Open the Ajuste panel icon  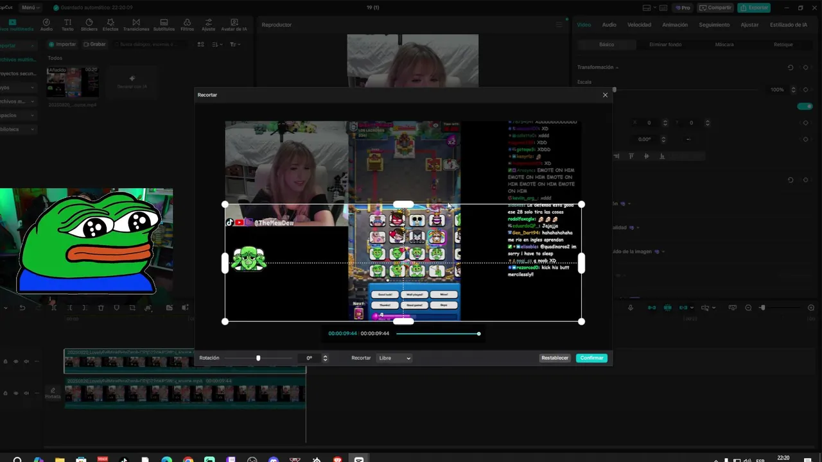[x=209, y=24]
